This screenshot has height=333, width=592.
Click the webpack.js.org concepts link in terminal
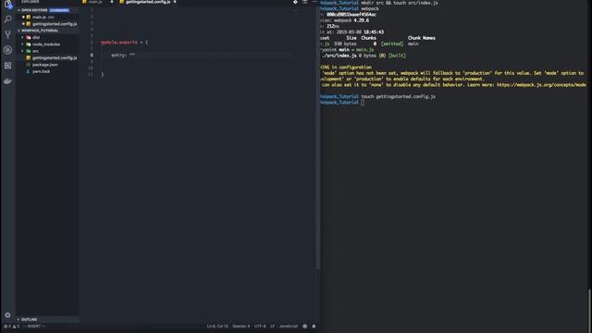coord(541,85)
